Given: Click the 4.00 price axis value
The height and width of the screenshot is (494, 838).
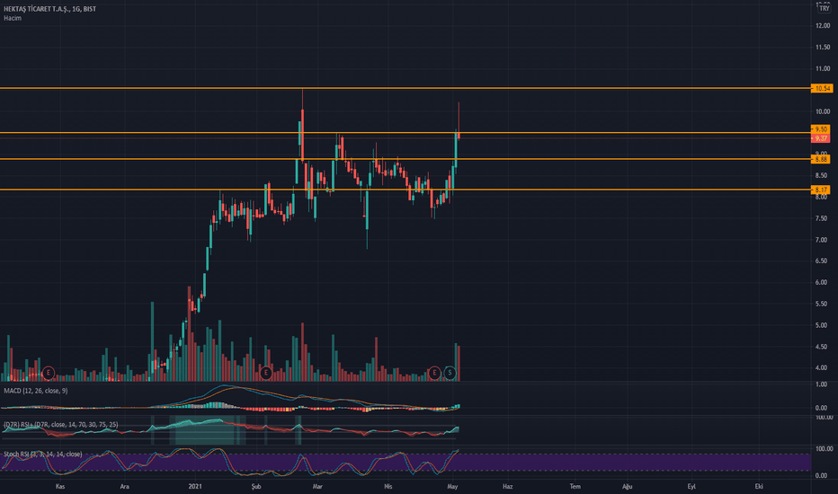Looking at the screenshot, I should click(821, 368).
